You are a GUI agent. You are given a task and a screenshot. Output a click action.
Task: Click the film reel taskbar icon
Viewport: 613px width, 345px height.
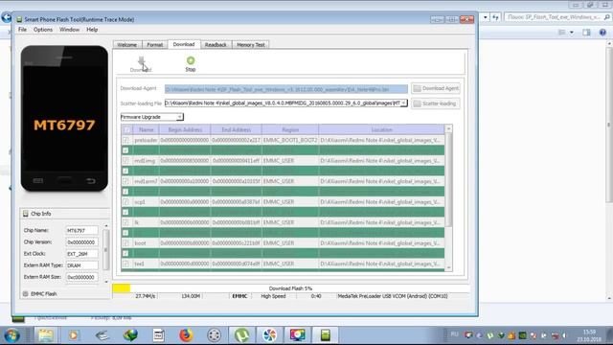[x=215, y=335]
